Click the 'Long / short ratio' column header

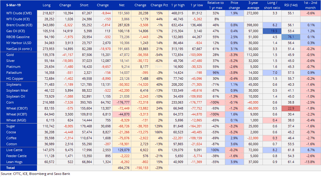pyautogui.click(x=272, y=5)
